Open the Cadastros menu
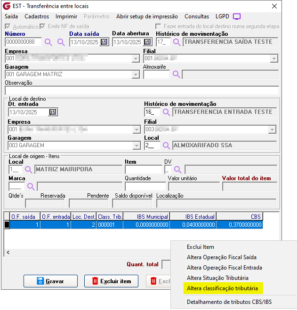 pyautogui.click(x=37, y=16)
